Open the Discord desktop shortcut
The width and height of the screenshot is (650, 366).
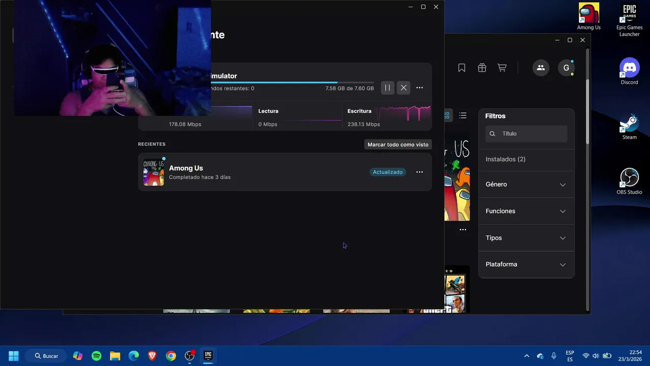[x=630, y=71]
